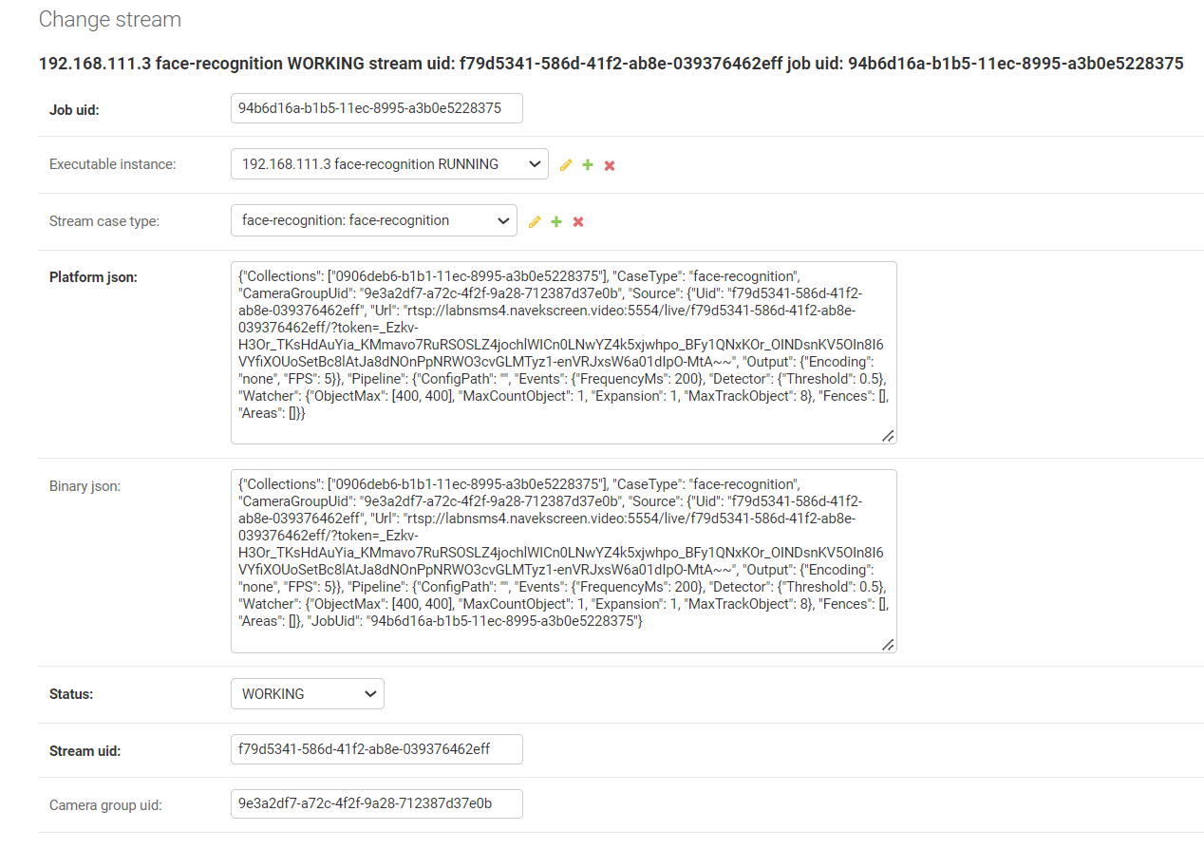Click inside the Binary json text area

point(563,560)
